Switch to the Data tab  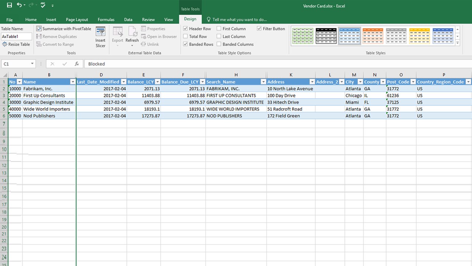click(128, 20)
